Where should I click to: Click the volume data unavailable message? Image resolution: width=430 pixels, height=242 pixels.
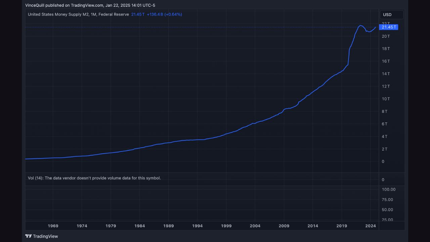click(x=103, y=178)
